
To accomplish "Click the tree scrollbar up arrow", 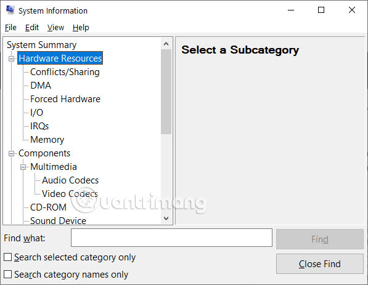I will point(166,44).
